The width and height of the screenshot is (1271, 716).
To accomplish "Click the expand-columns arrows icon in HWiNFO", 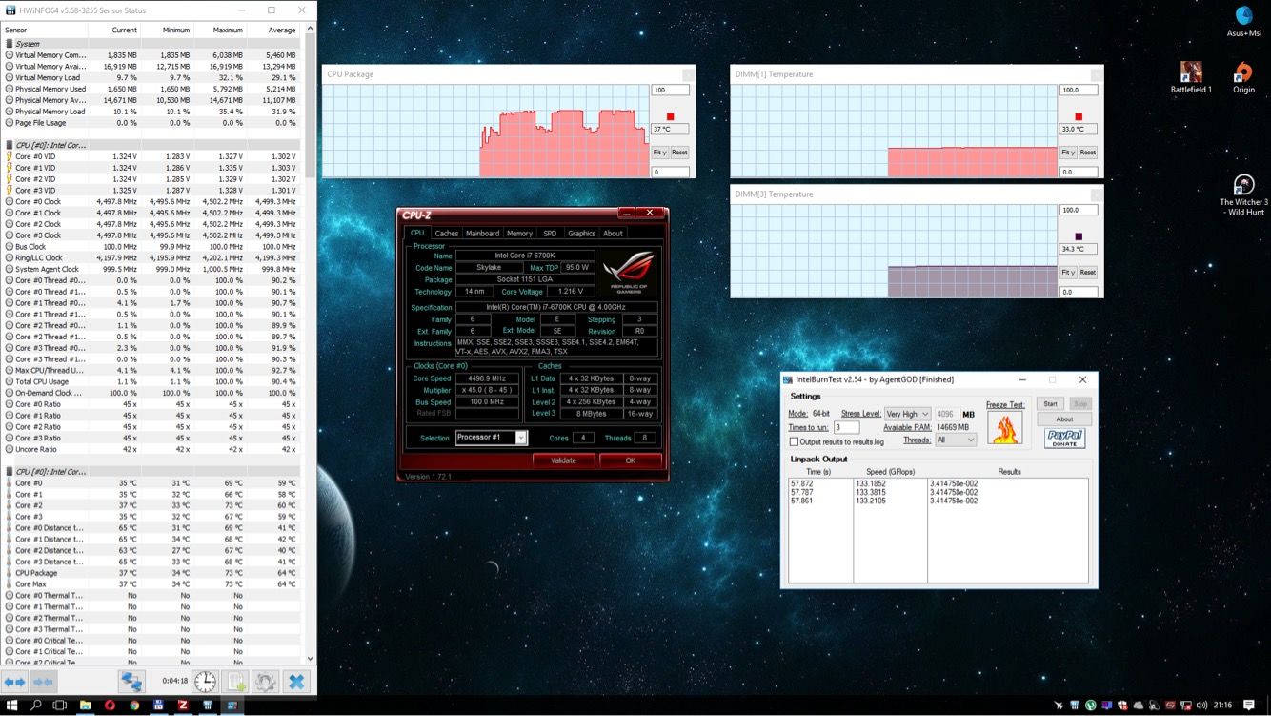I will point(14,682).
